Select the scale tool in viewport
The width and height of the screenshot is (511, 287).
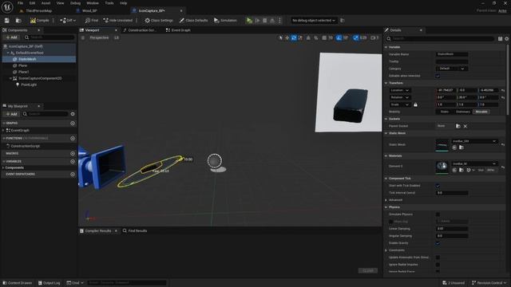300,38
